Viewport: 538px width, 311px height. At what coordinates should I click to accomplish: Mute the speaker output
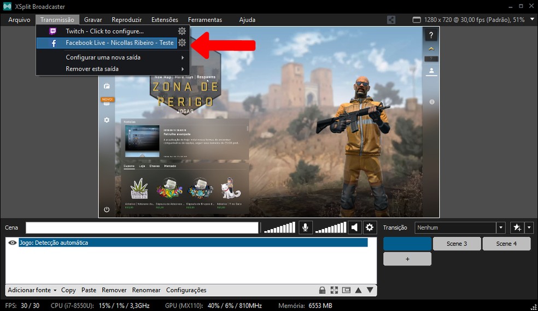click(x=354, y=227)
